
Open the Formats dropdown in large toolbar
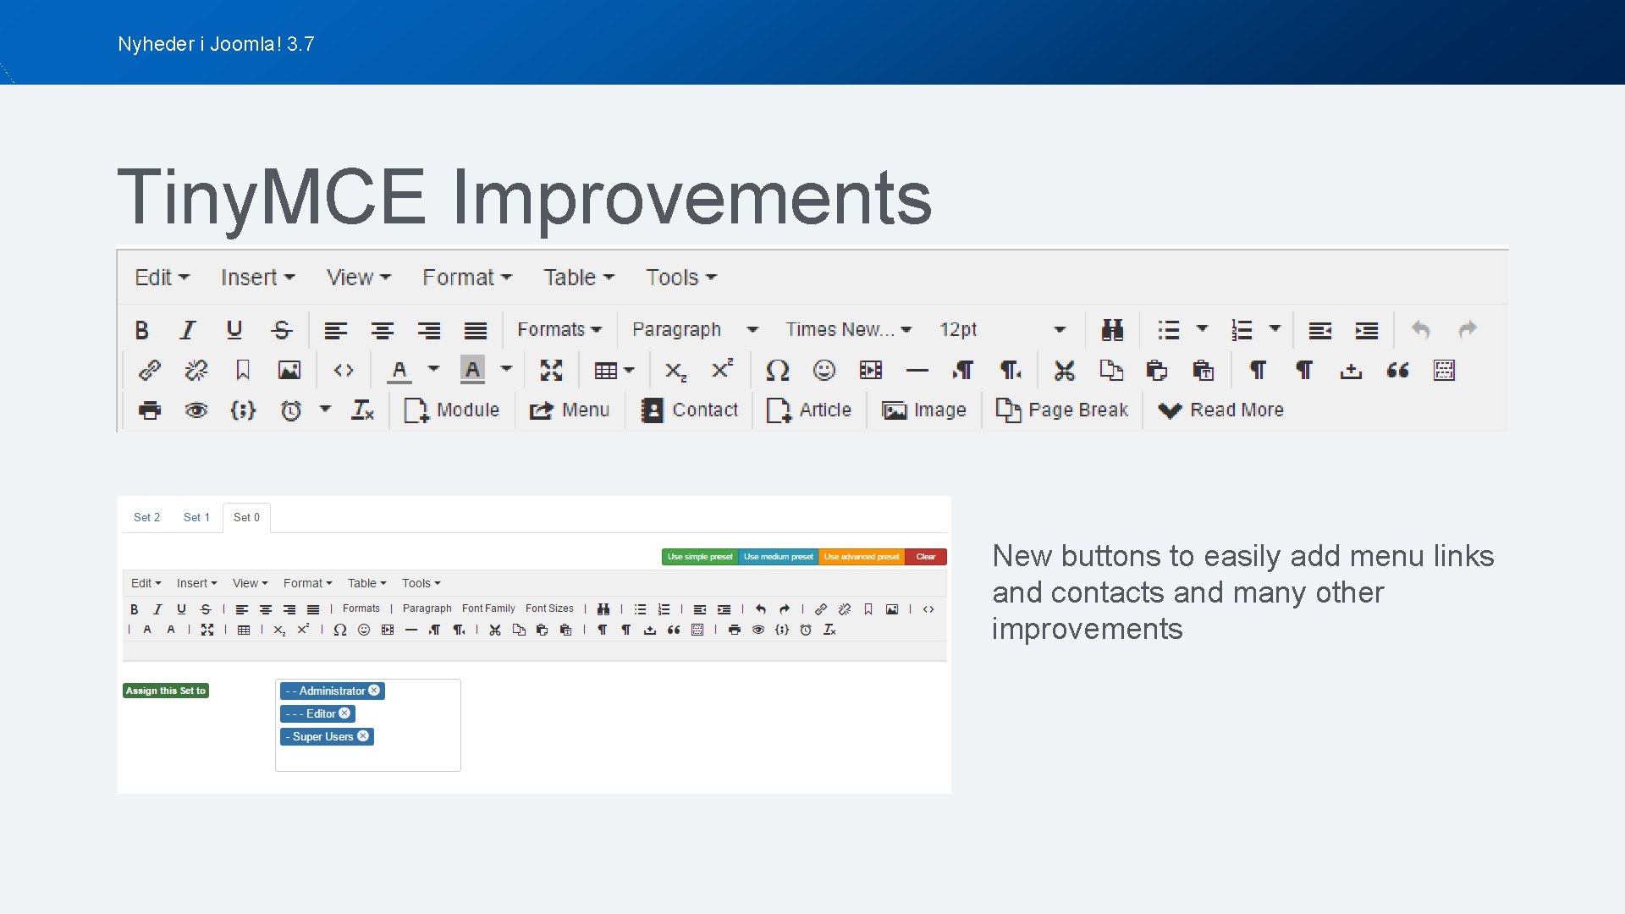coord(559,329)
